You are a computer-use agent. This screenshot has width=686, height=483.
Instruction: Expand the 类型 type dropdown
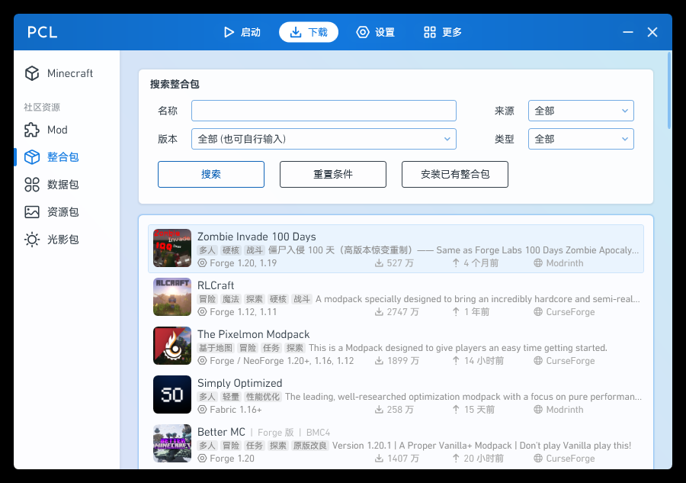(581, 139)
